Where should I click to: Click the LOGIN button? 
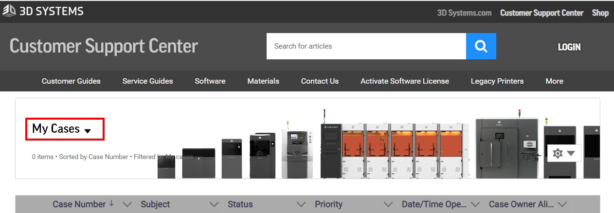pyautogui.click(x=569, y=47)
